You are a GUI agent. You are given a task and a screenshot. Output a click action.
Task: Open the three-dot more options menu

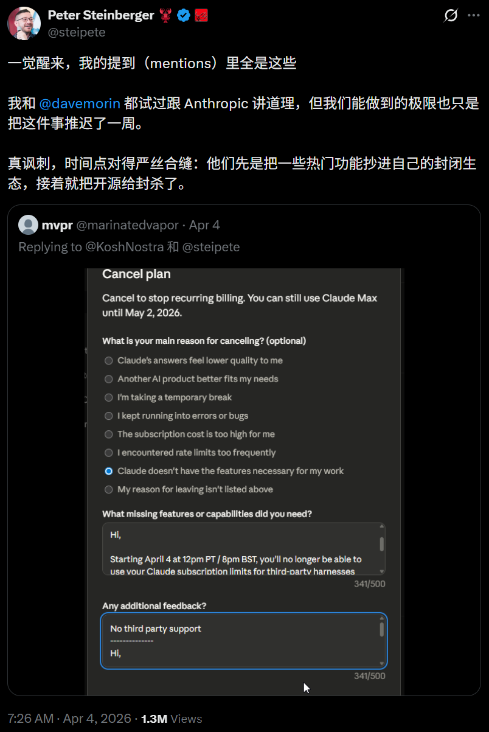pyautogui.click(x=474, y=15)
